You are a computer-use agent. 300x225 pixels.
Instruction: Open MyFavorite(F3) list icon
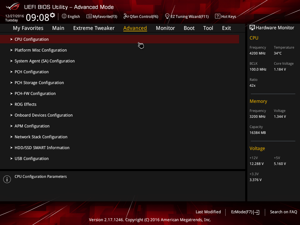[x=89, y=16]
